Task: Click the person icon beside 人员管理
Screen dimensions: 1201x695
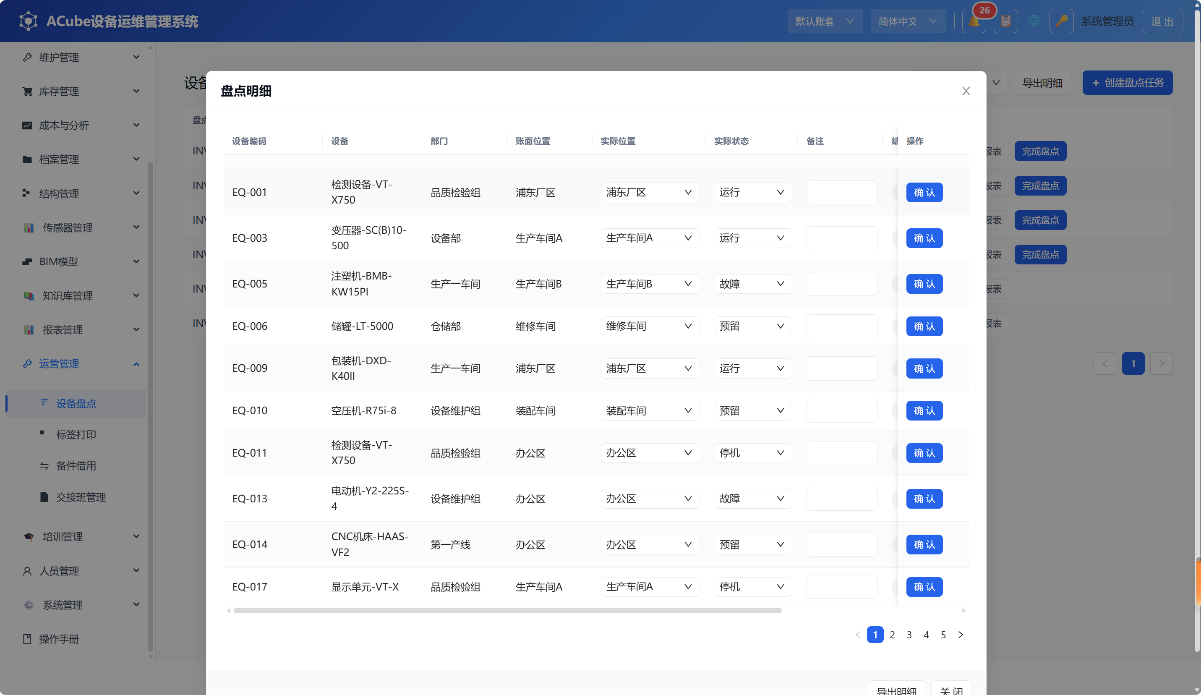Action: coord(27,571)
